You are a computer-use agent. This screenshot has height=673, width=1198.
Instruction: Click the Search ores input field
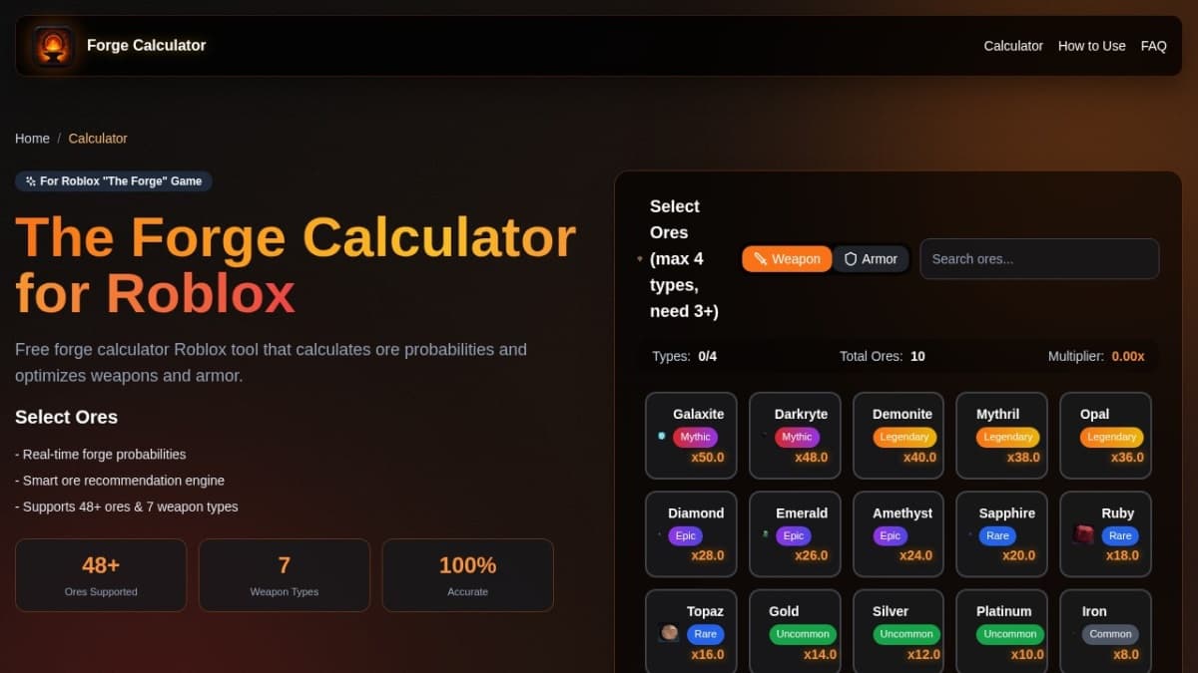(1038, 258)
